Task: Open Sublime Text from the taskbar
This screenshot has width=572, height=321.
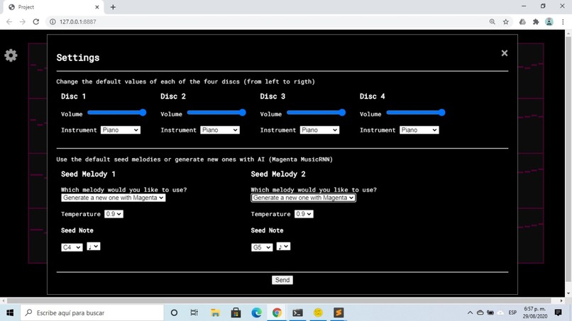Action: [x=339, y=312]
